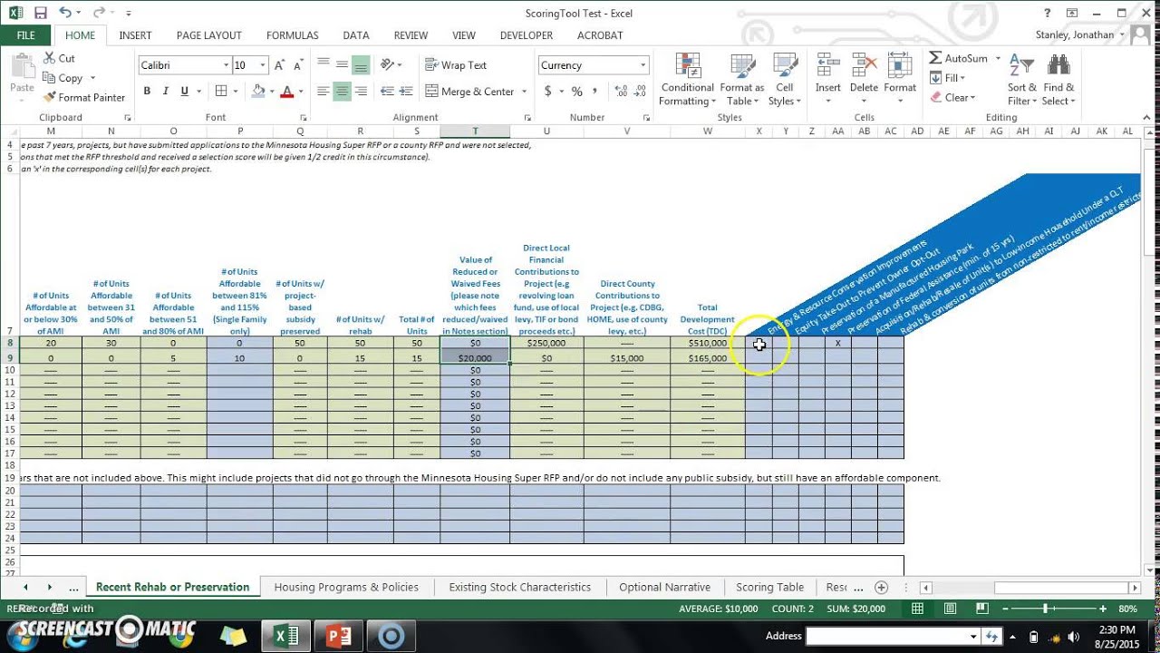Viewport: 1160px width, 653px height.
Task: Switch to the FORMULAS tab
Action: 292,35
